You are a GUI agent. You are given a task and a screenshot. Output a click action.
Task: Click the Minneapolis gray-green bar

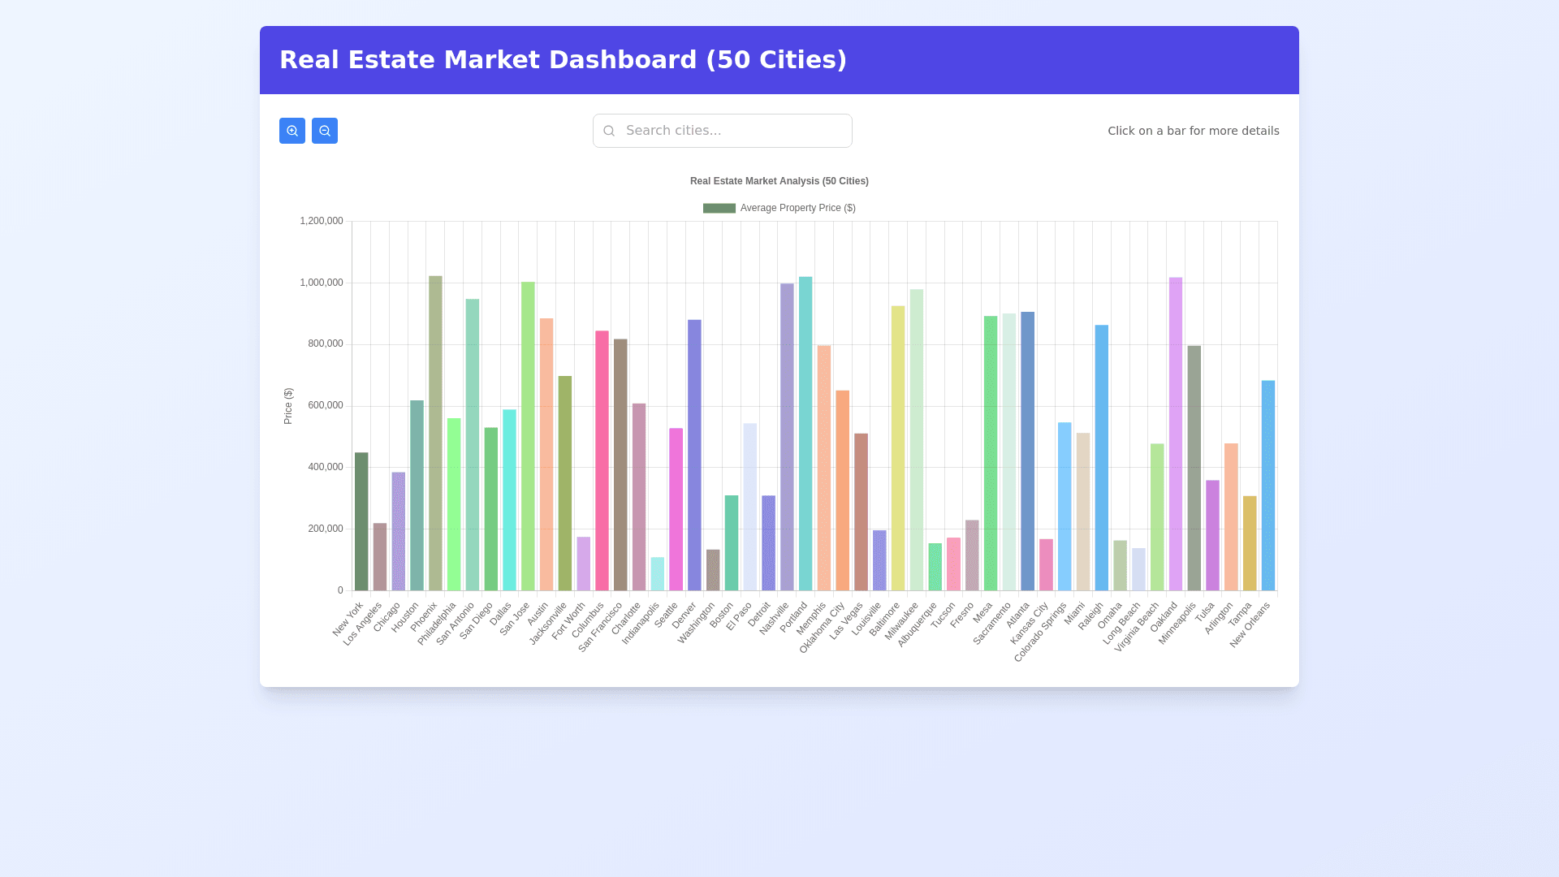click(x=1194, y=468)
